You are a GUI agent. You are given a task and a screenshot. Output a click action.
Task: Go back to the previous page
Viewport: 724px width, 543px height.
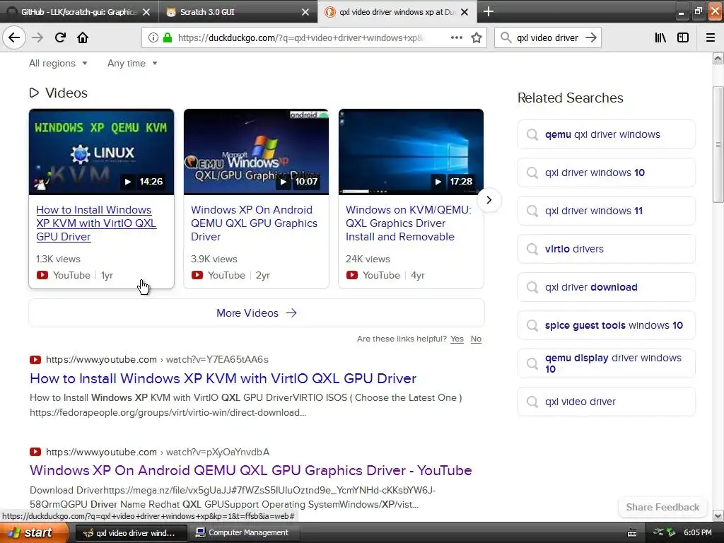point(14,37)
